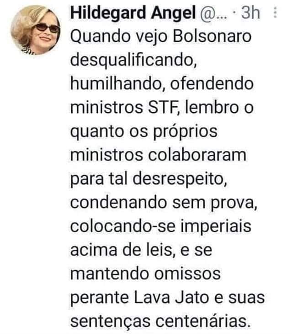The height and width of the screenshot is (334, 292).
Task: Click the line 'acima de leis, e se'
Action: 141,250
